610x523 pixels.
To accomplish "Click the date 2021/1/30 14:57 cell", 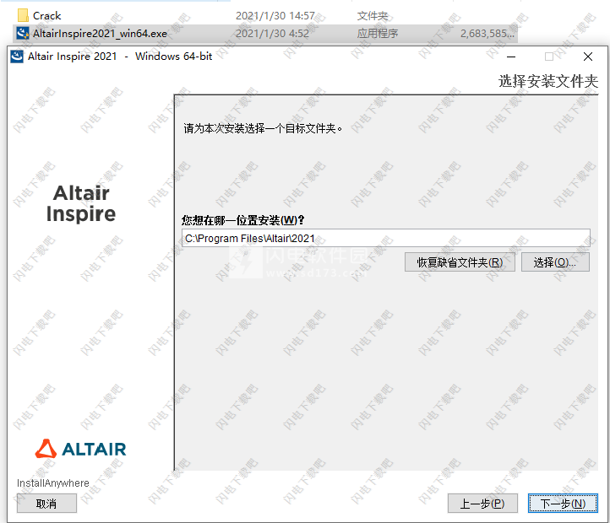I will [275, 15].
